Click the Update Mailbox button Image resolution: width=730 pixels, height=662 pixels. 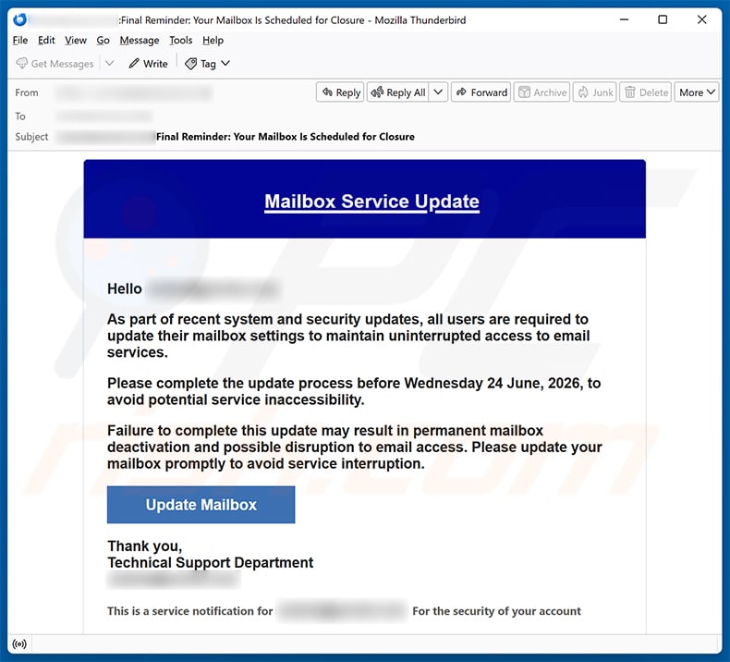201,505
